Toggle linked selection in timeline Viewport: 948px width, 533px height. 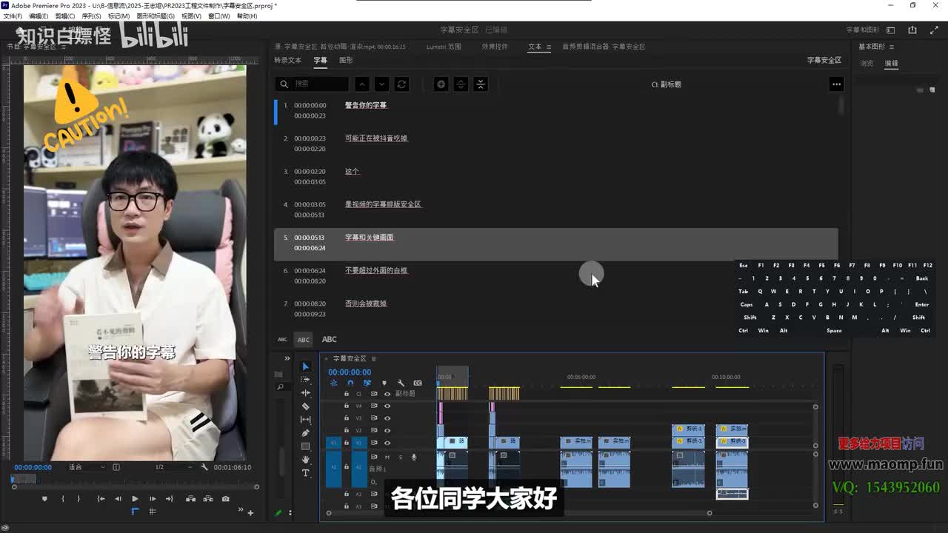[367, 383]
